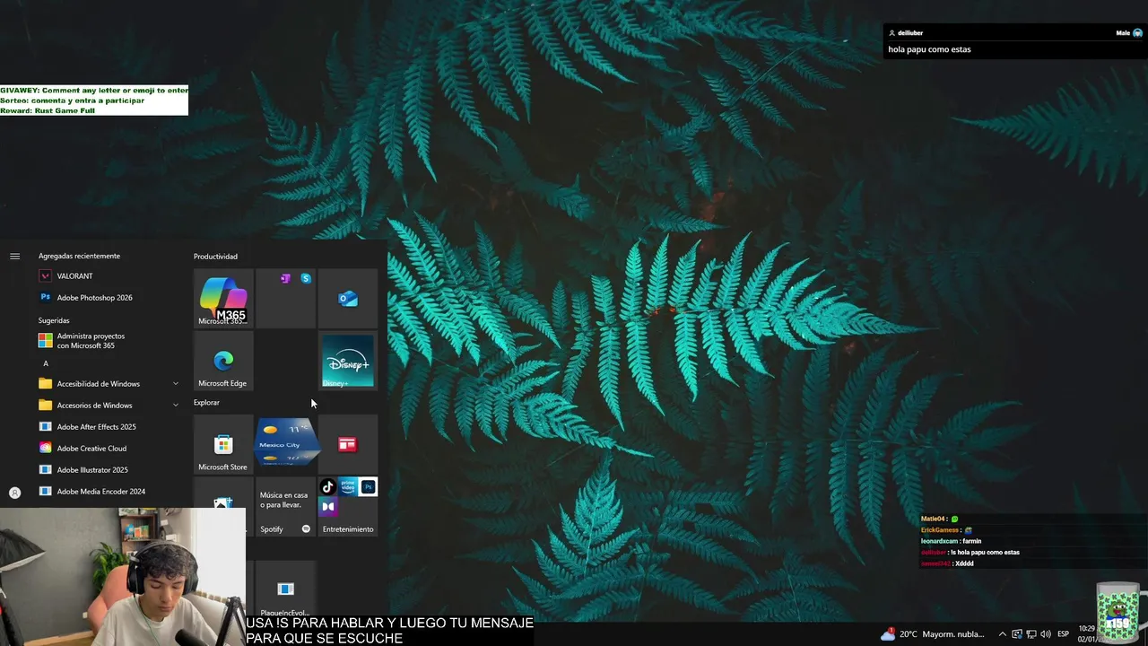The image size is (1148, 646).
Task: Open the taskbar weather widget showing 20°C
Action: 933,633
